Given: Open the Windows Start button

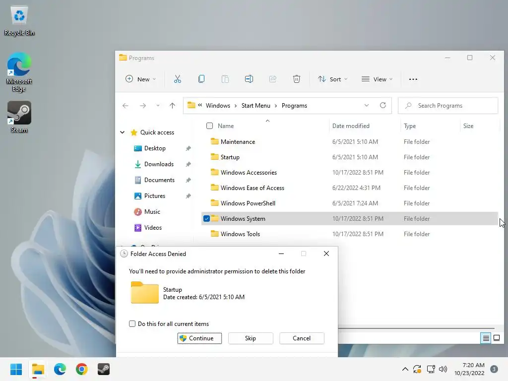Looking at the screenshot, I should (x=16, y=369).
